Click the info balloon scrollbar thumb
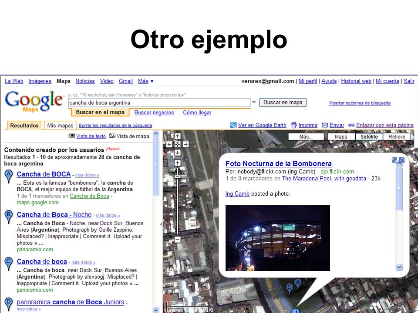 point(399,189)
